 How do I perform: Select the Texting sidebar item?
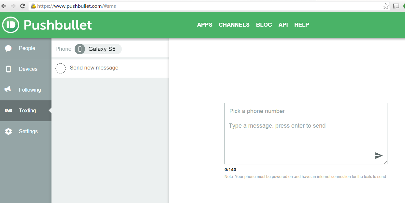click(26, 111)
